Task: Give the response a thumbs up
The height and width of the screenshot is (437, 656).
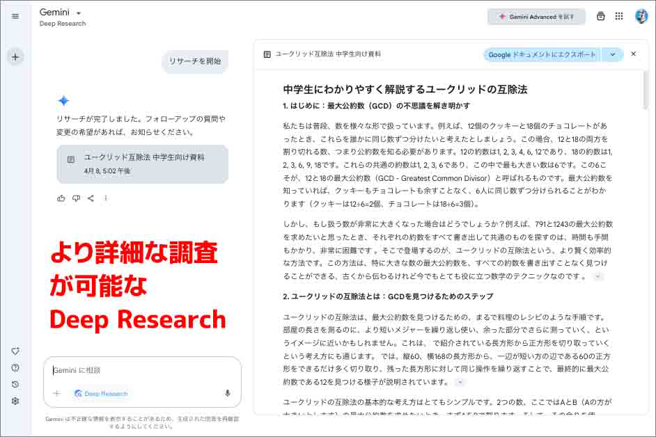Action: click(x=61, y=198)
